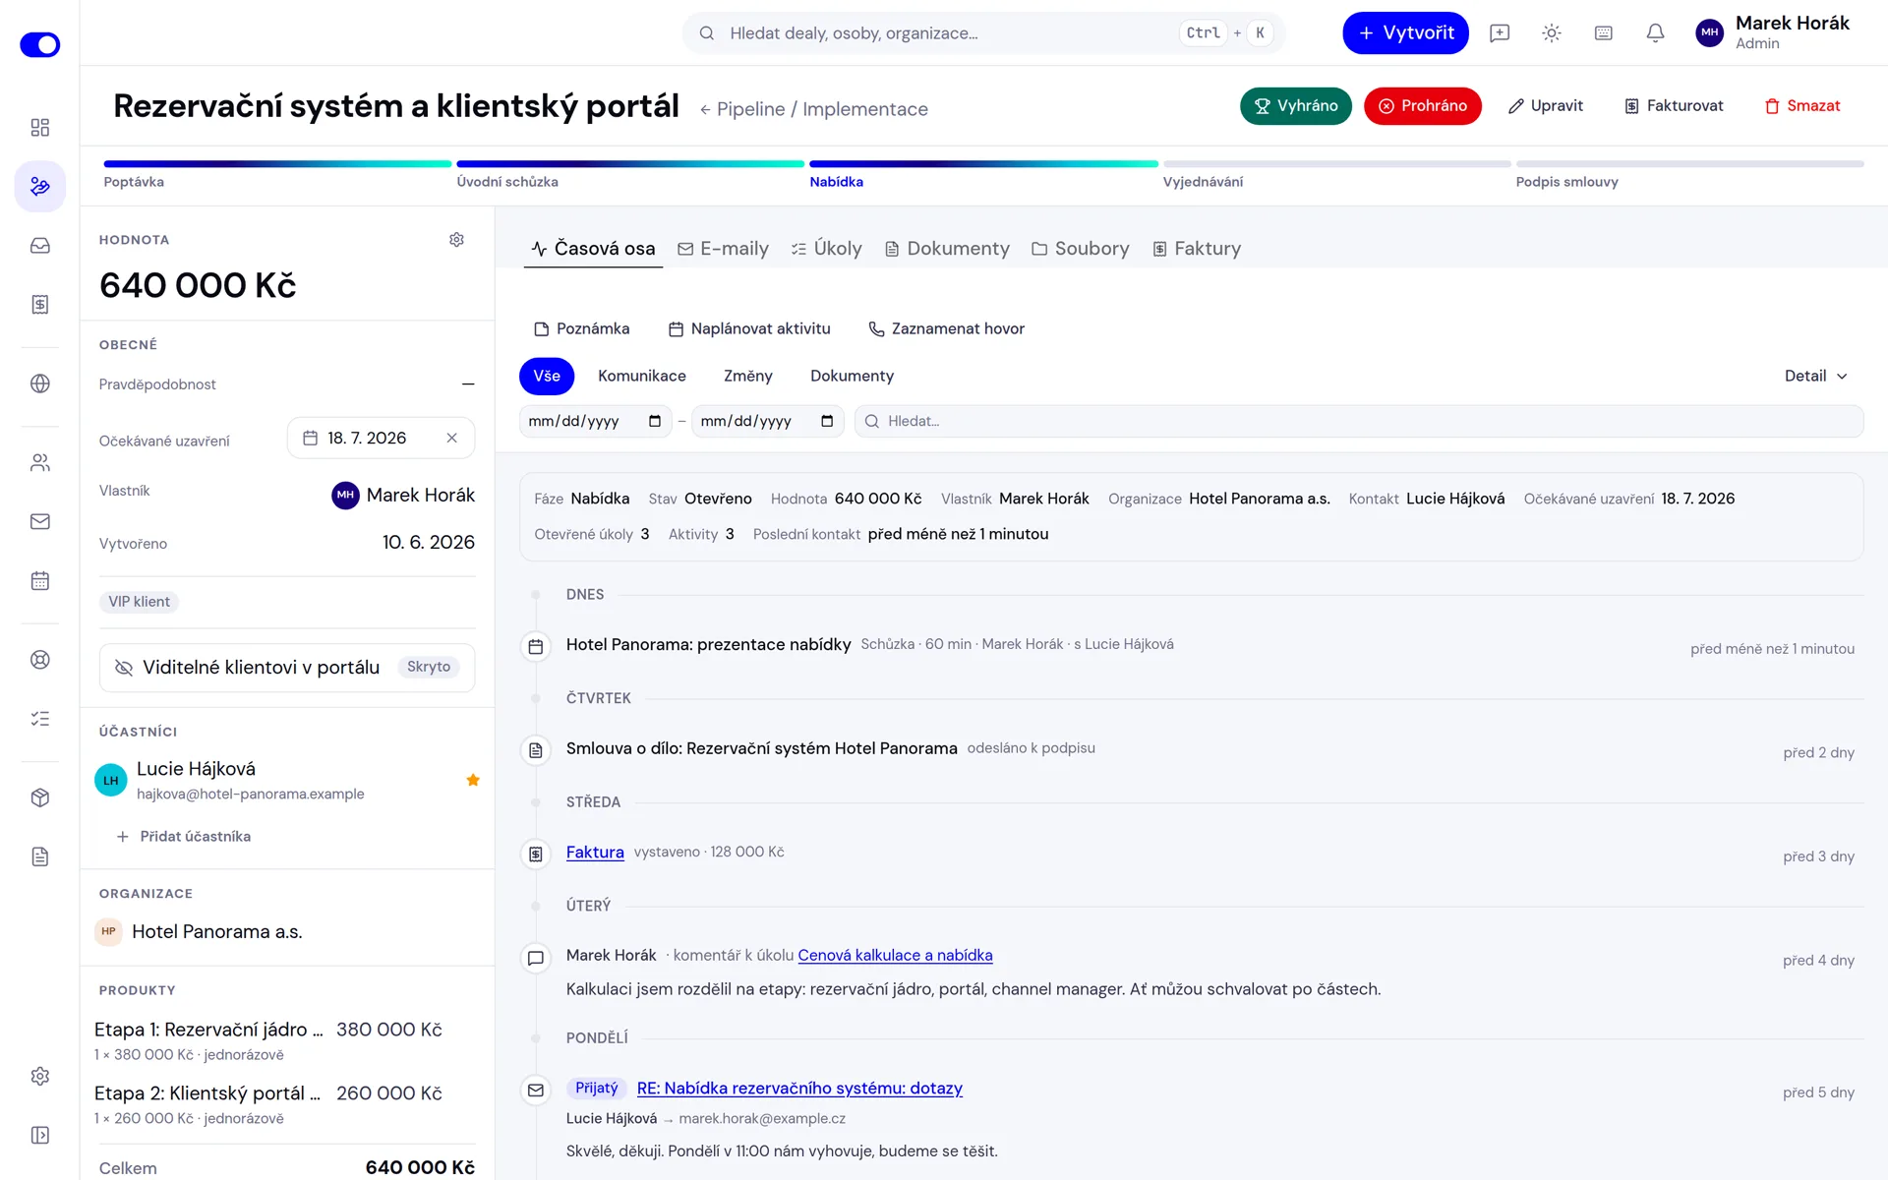Open the contacts people sidebar icon
The image size is (1888, 1180).
[39, 462]
